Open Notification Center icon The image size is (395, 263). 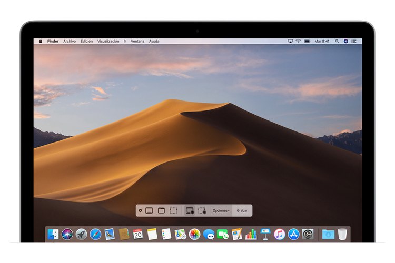coord(354,41)
